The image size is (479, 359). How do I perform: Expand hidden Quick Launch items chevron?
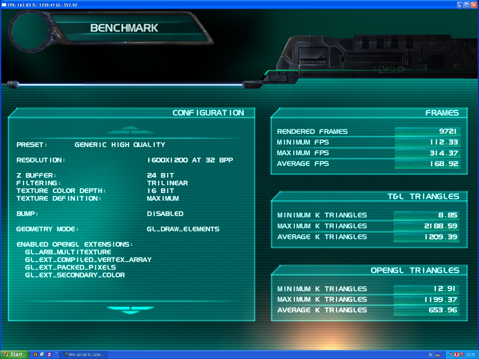tap(56, 353)
